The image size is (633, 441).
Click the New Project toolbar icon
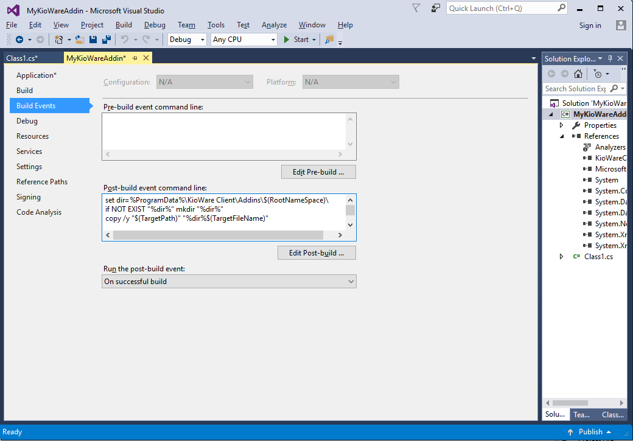tap(59, 40)
